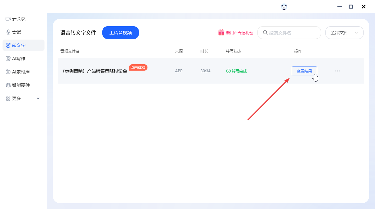Open the 云会议 sidebar item
The height and width of the screenshot is (209, 375).
pyautogui.click(x=23, y=19)
